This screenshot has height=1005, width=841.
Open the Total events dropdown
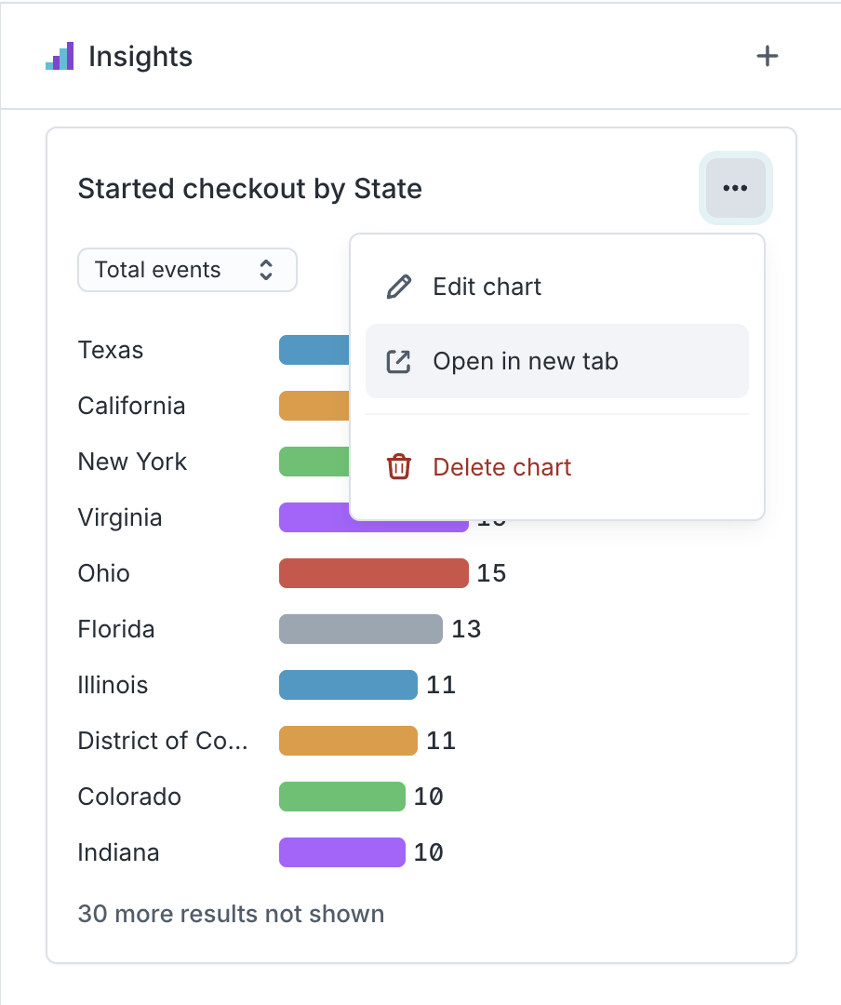click(x=186, y=270)
